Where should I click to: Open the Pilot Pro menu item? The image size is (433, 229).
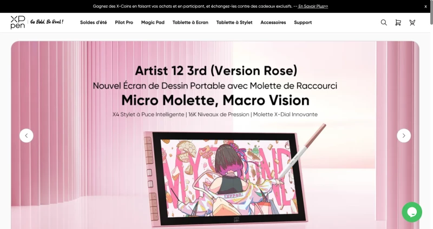[x=124, y=23]
